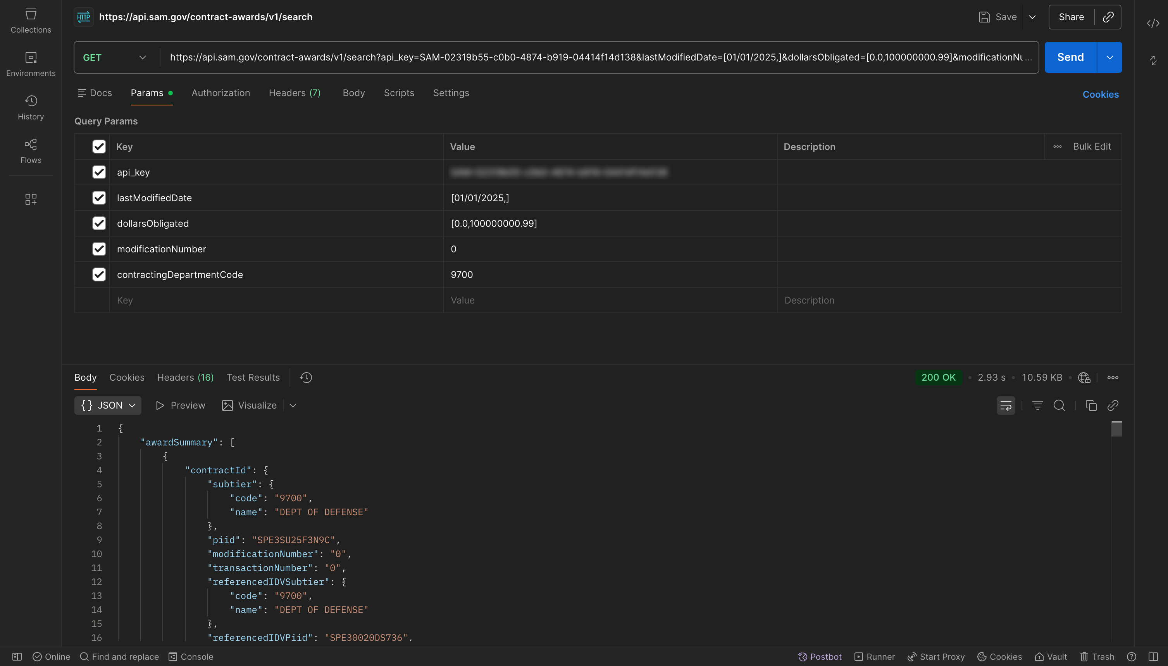Open the Test Results tab
1168x666 pixels.
point(253,377)
